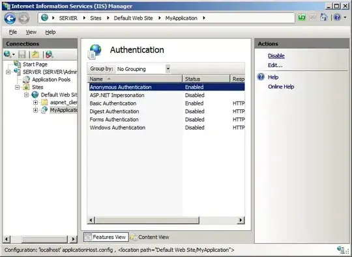The width and height of the screenshot is (352, 257).
Task: Collapse the SERVER tree node
Action: [8, 72]
